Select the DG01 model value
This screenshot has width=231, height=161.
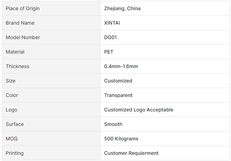pos(110,38)
